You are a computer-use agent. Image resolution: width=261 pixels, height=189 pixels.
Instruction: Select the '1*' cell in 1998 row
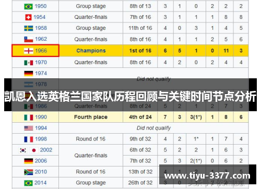point(196,139)
